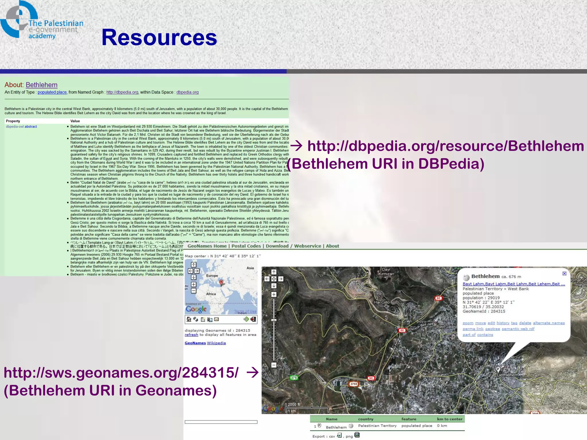This screenshot has height=440, width=587.
Task: Select the GeoNames link below overview map
Action: pos(195,343)
